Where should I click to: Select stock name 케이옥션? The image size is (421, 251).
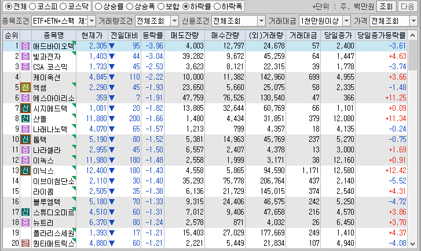[x=46, y=77]
